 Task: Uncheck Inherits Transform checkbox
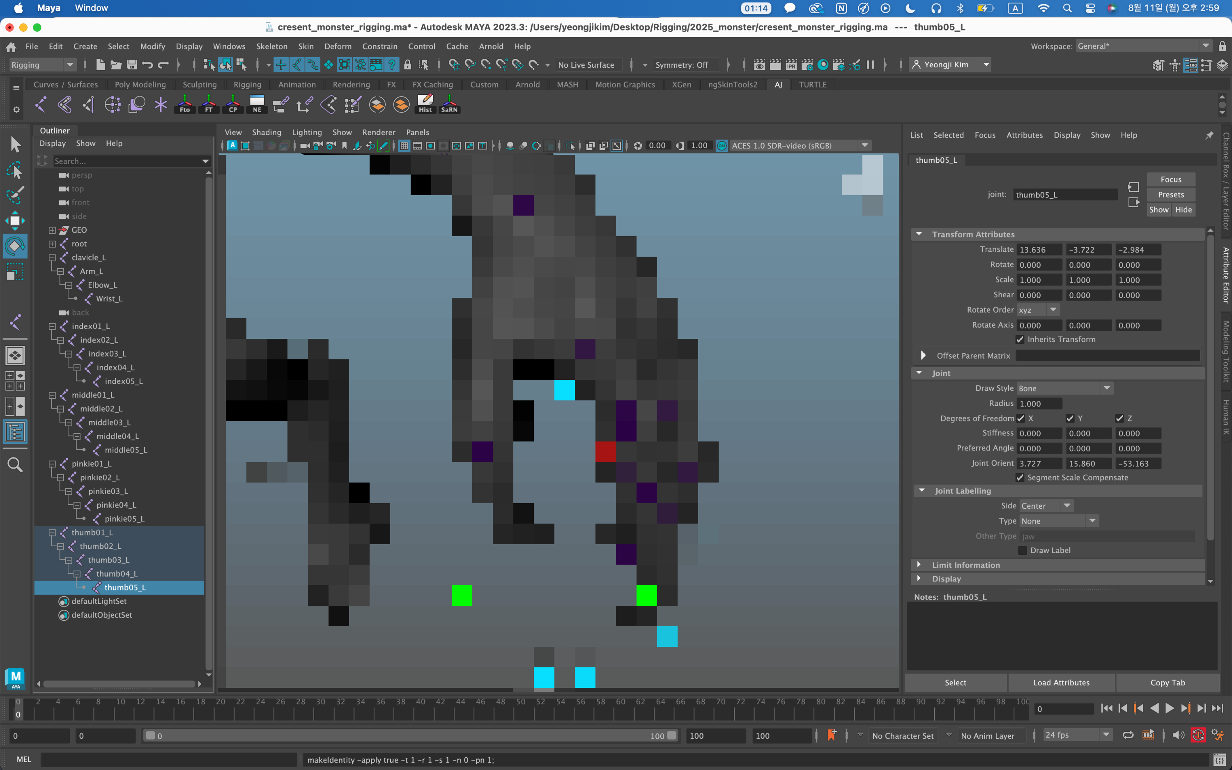click(x=1020, y=339)
